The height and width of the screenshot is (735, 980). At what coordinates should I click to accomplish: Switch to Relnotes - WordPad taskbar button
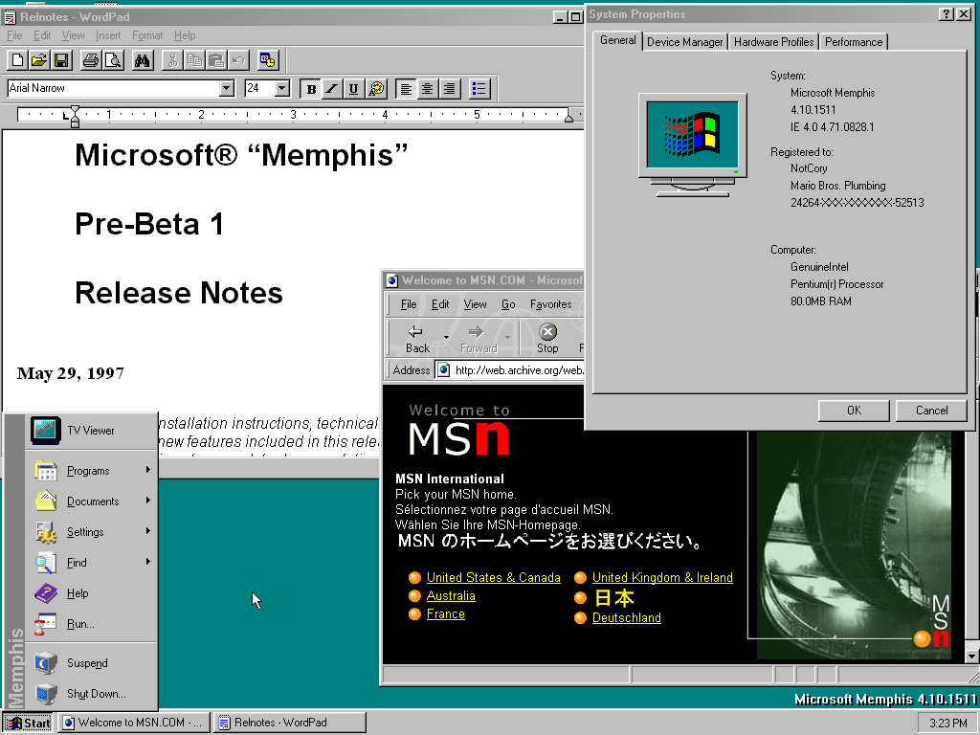[x=289, y=723]
